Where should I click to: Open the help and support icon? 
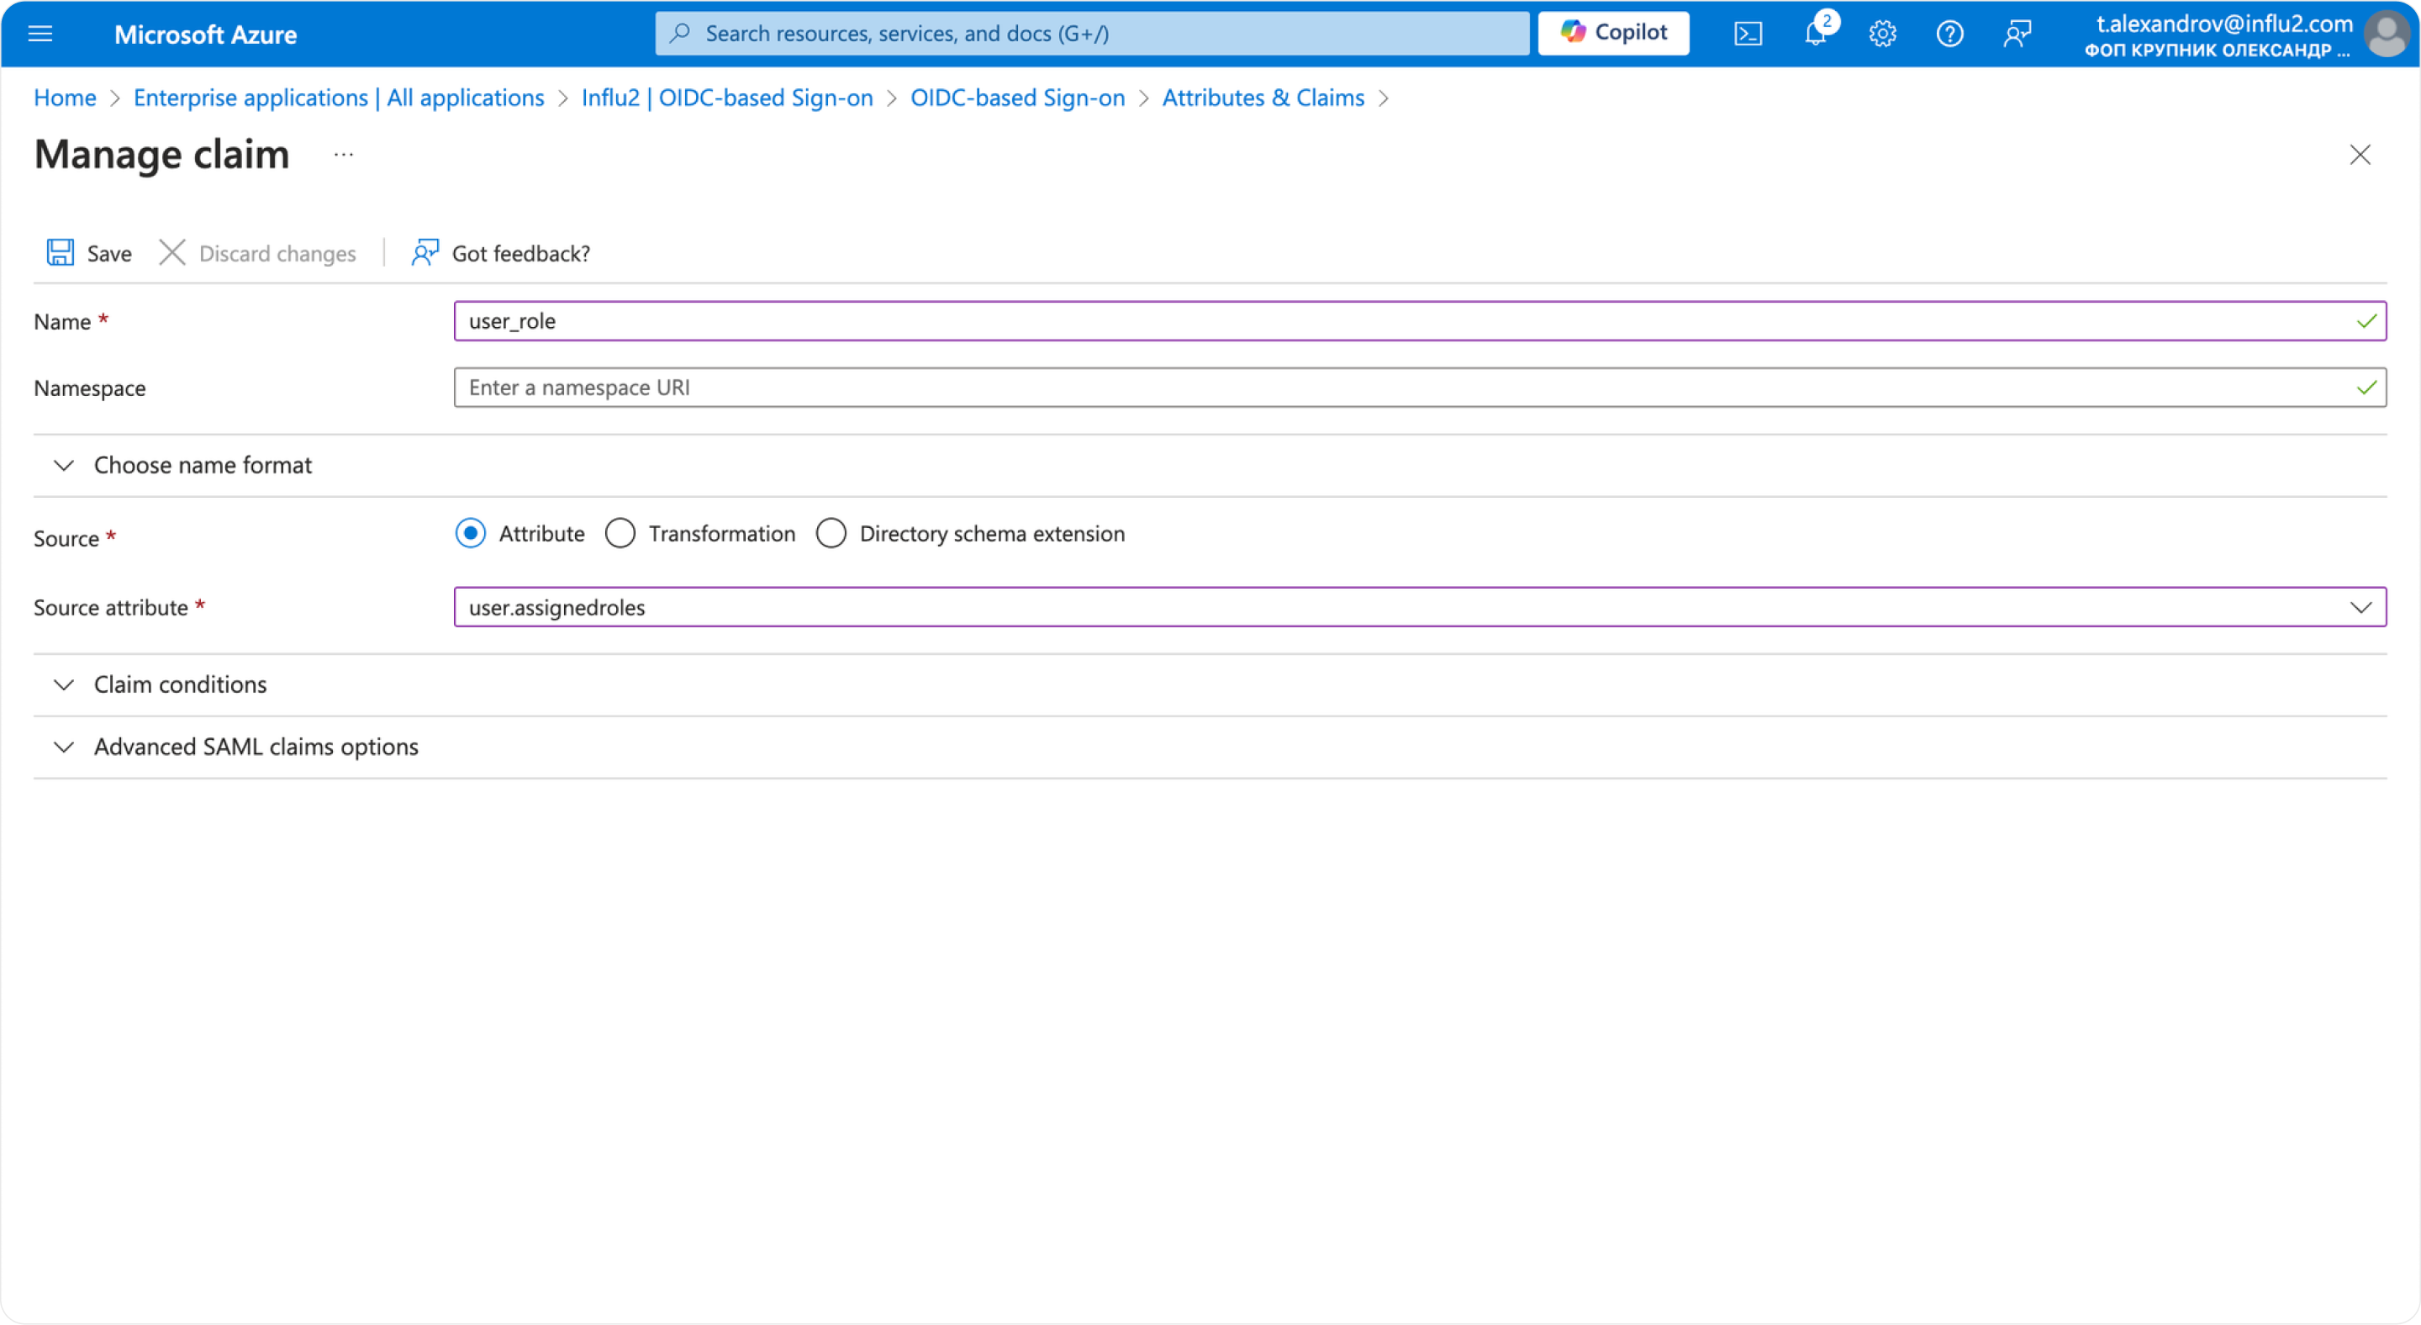(1949, 33)
